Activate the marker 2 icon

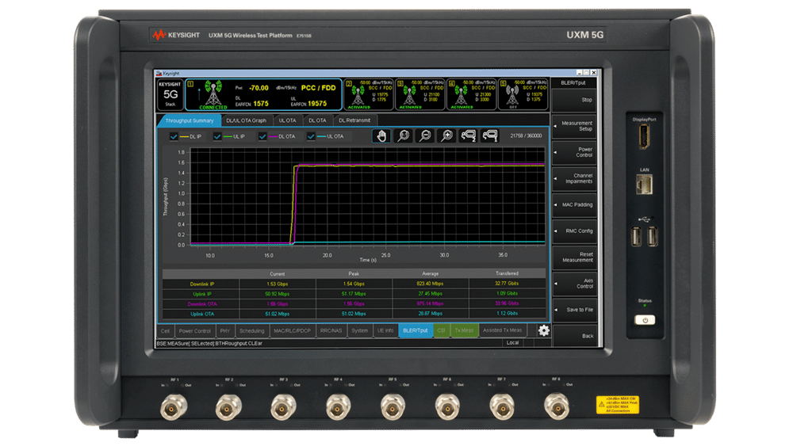469,136
